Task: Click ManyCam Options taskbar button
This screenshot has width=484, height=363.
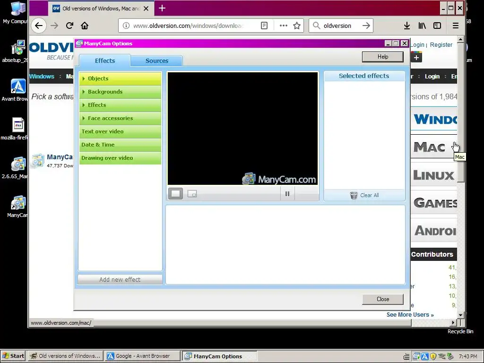Action: (219, 356)
